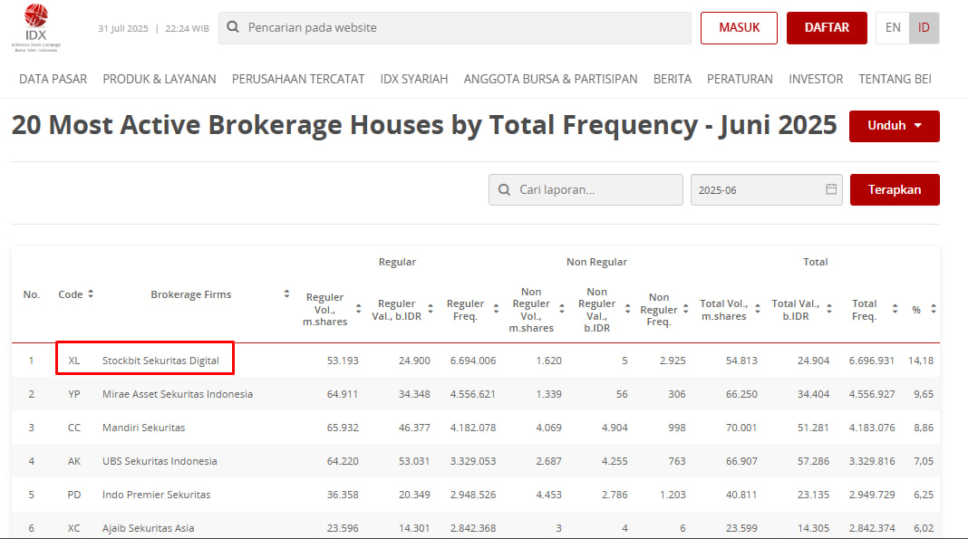Open IDX SYARIAH menu
The height and width of the screenshot is (539, 968).
(414, 79)
